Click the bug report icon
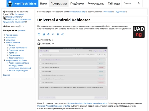Viewport: 149px width, 111px height. pos(48,34)
